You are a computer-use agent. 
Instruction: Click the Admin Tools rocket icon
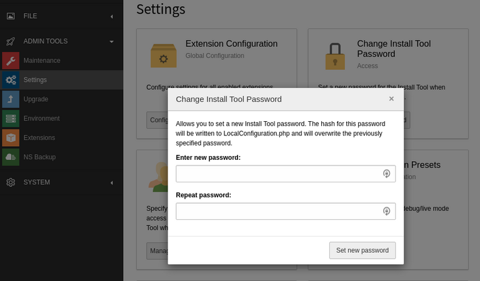pyautogui.click(x=11, y=41)
